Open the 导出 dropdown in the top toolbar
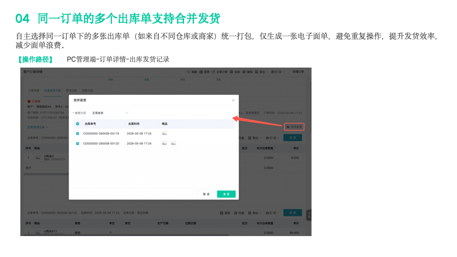The width and height of the screenshot is (457, 257). coord(262,72)
